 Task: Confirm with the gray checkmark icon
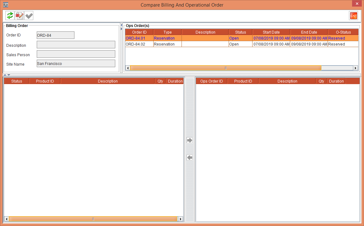(x=29, y=15)
